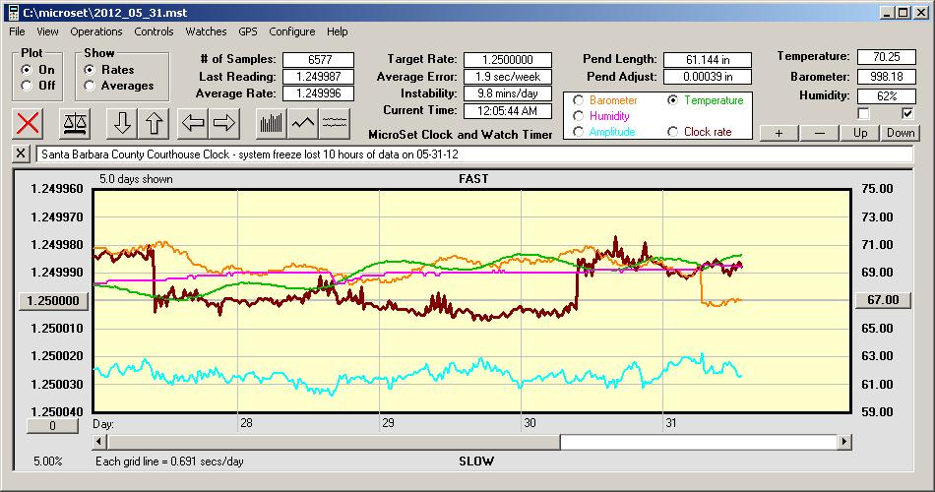Screen dimensions: 935x492
Task: Click the 'Each grid line = 0.691 secs/day' text
Action: 169,461
